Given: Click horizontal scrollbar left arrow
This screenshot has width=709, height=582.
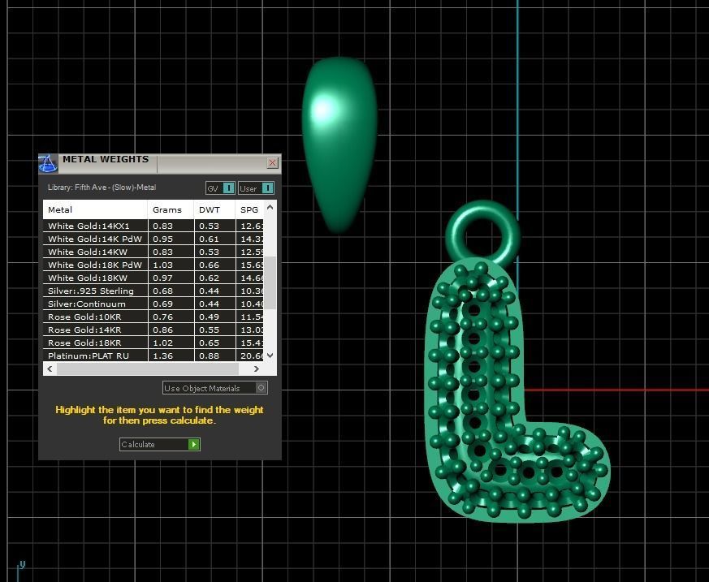Looking at the screenshot, I should click(50, 369).
